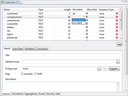Screen dimensions: 128x96
Task: Click the Add column button
Action: pyautogui.click(x=119, y=44)
